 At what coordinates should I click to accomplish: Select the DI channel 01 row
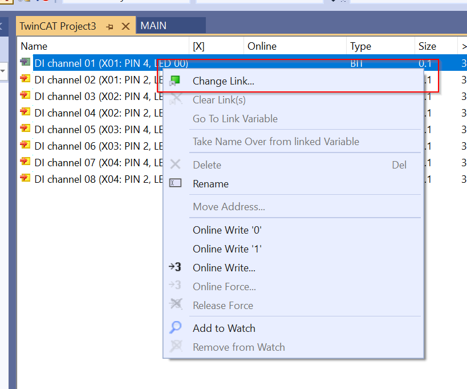coord(111,63)
